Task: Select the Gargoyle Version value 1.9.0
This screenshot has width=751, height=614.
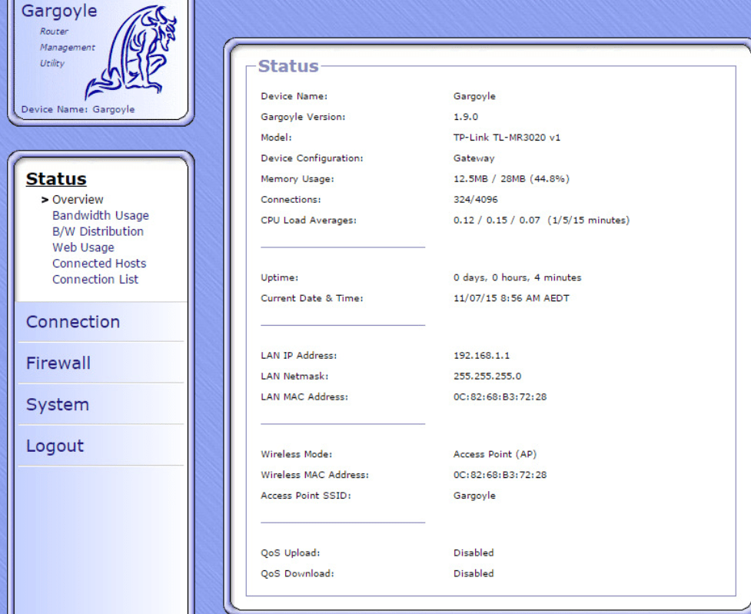Action: (466, 117)
